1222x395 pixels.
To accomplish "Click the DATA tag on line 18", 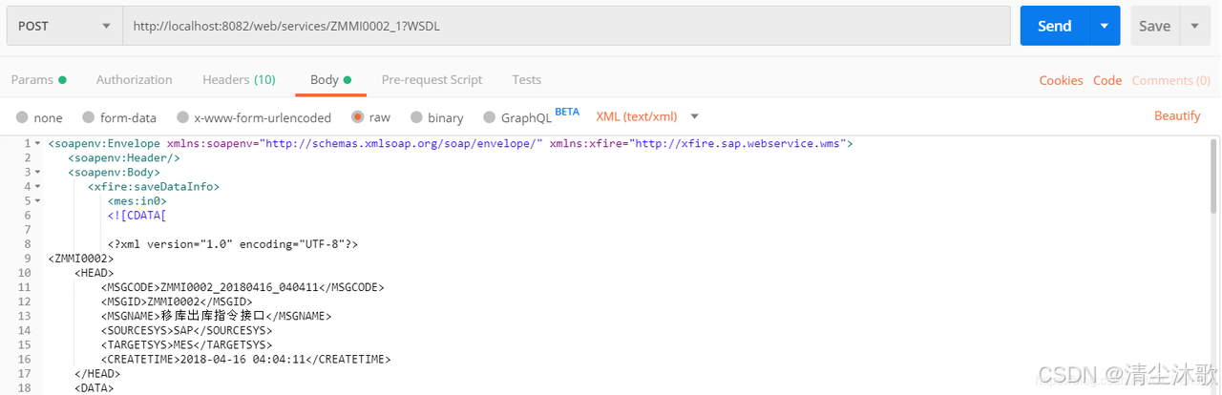I will pyautogui.click(x=95, y=388).
